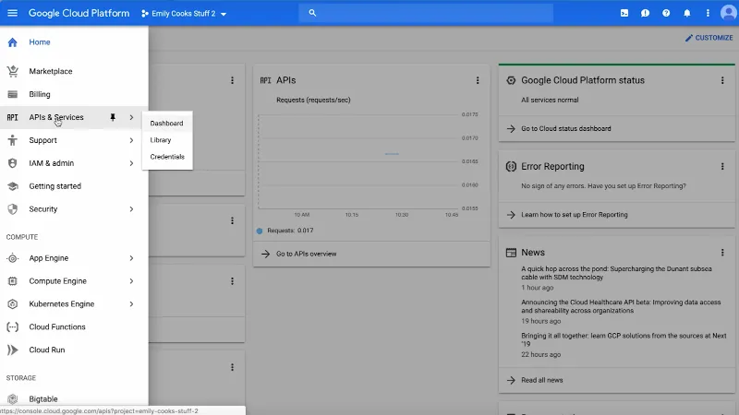Image resolution: width=739 pixels, height=415 pixels.
Task: Open the help question mark icon
Action: coord(666,13)
